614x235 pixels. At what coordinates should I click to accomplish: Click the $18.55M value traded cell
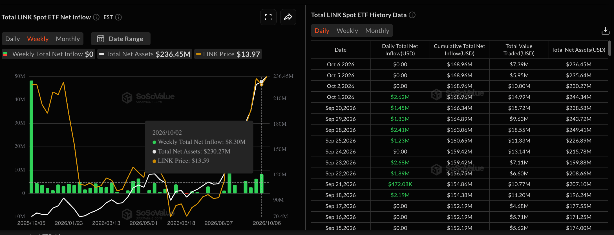click(x=519, y=130)
